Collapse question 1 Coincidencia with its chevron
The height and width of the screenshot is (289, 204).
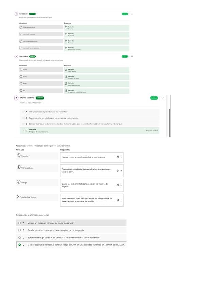132,14
